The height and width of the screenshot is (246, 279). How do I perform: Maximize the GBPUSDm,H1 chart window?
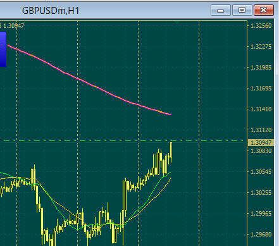(242, 10)
